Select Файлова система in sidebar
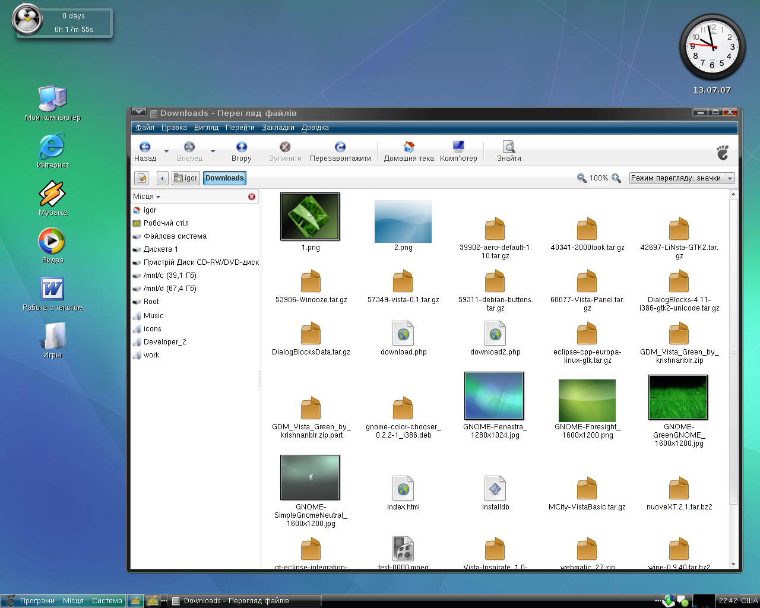Viewport: 760px width, 608px height. [195, 236]
